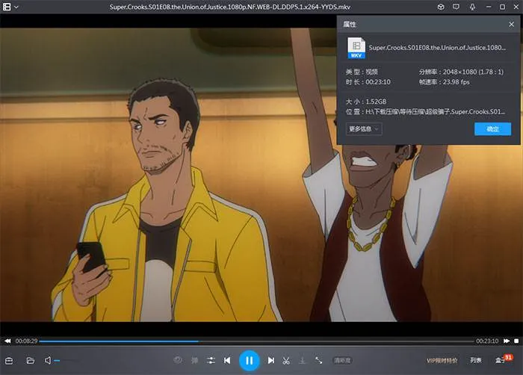Viewport: 523px width, 375px height.
Task: Select the file name text in properties dialog
Action: click(x=437, y=48)
